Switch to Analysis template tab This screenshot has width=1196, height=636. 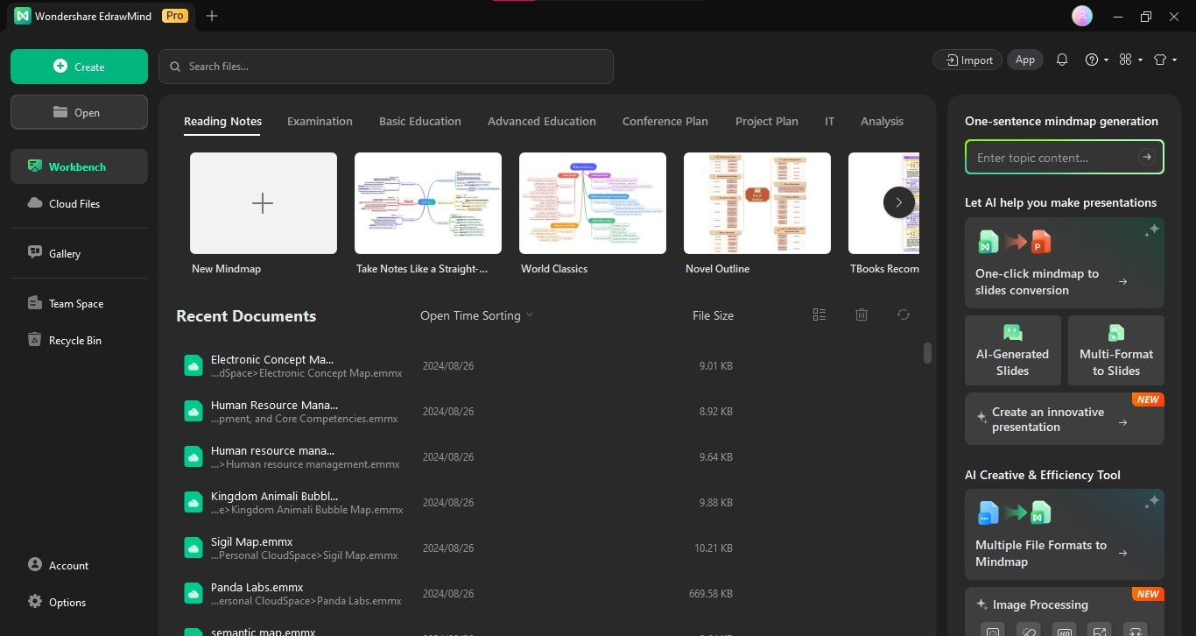pyautogui.click(x=882, y=121)
